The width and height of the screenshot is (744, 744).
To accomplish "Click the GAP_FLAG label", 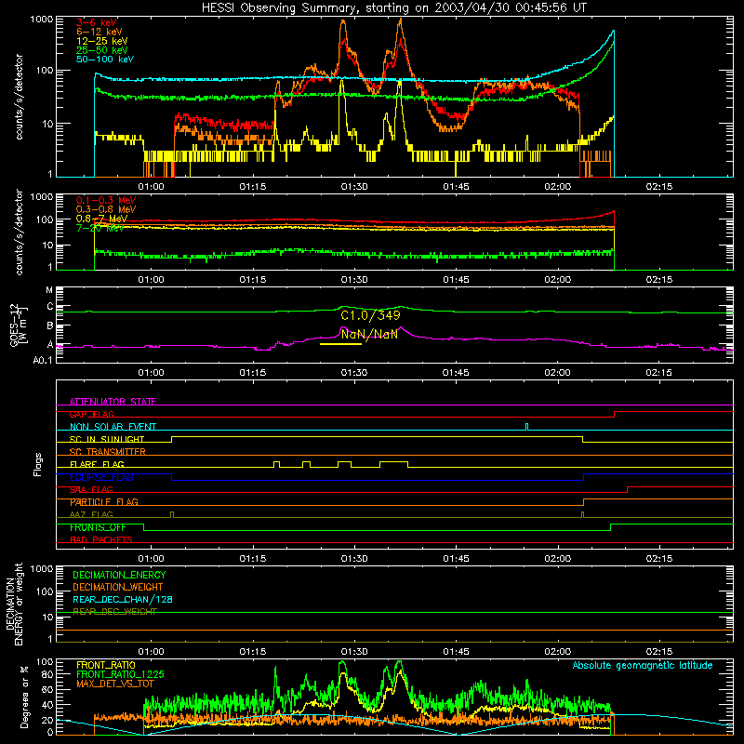I will pos(91,414).
